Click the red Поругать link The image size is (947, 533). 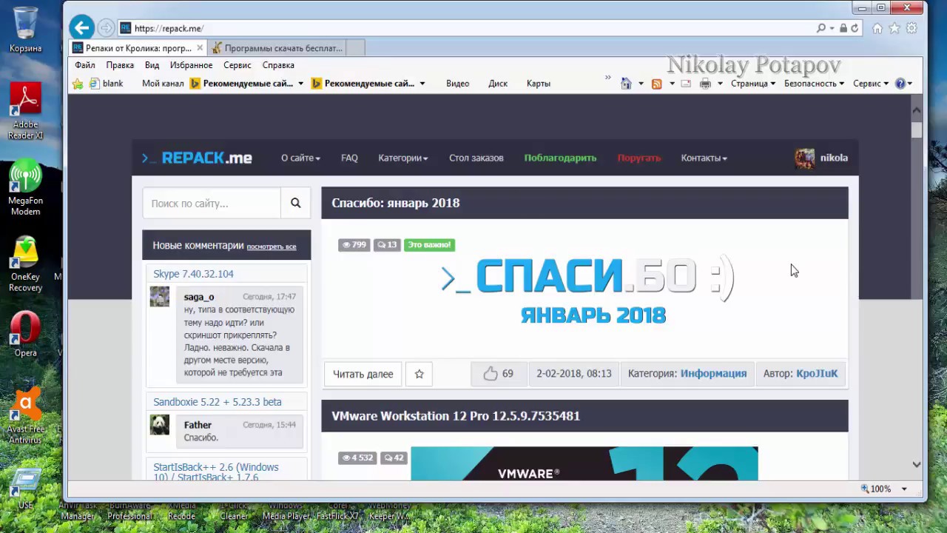639,158
